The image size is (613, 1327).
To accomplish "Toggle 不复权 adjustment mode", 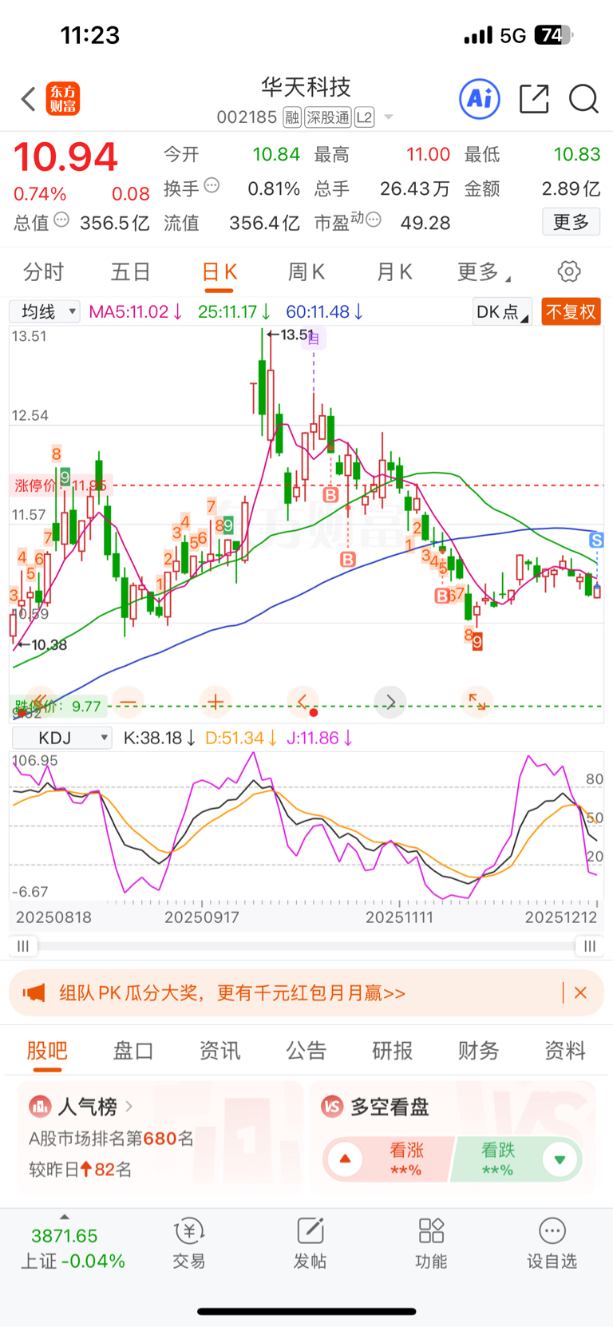I will 571,312.
